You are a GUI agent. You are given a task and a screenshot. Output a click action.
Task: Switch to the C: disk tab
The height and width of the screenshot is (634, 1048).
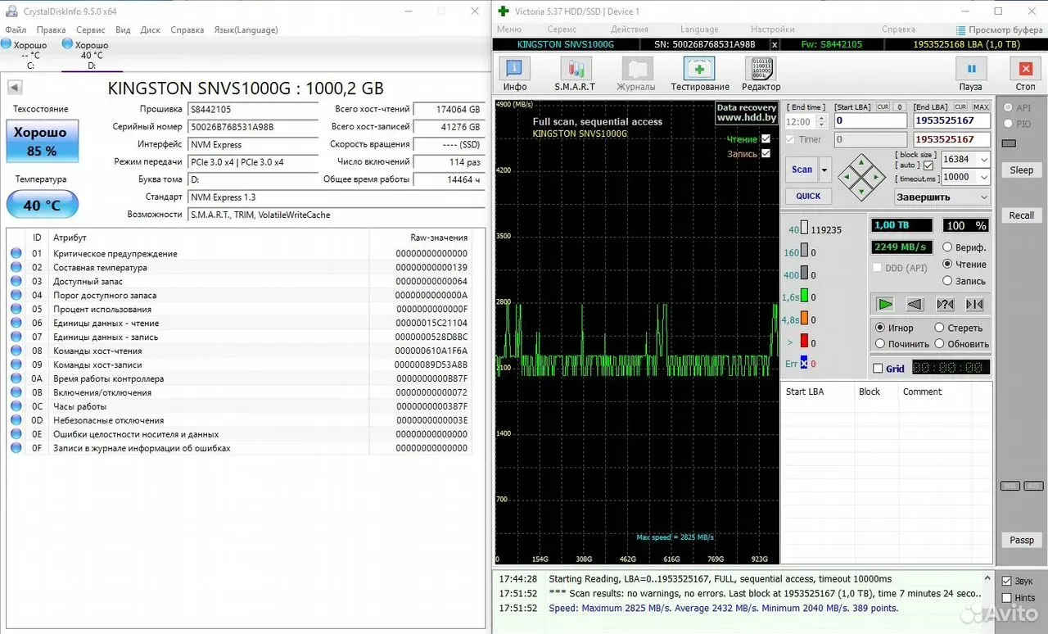pyautogui.click(x=30, y=55)
